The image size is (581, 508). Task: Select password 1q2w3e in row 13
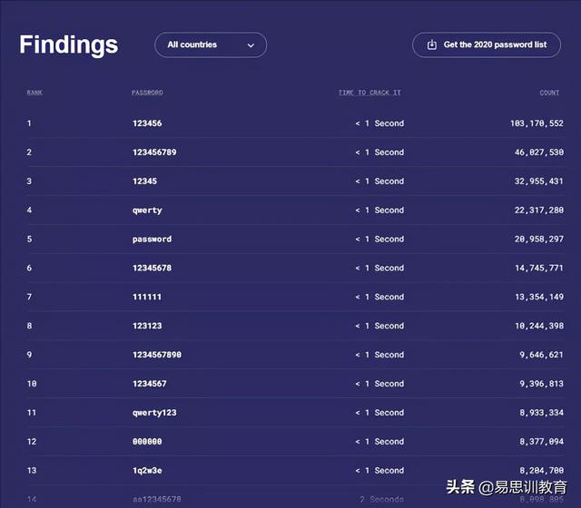(x=147, y=471)
